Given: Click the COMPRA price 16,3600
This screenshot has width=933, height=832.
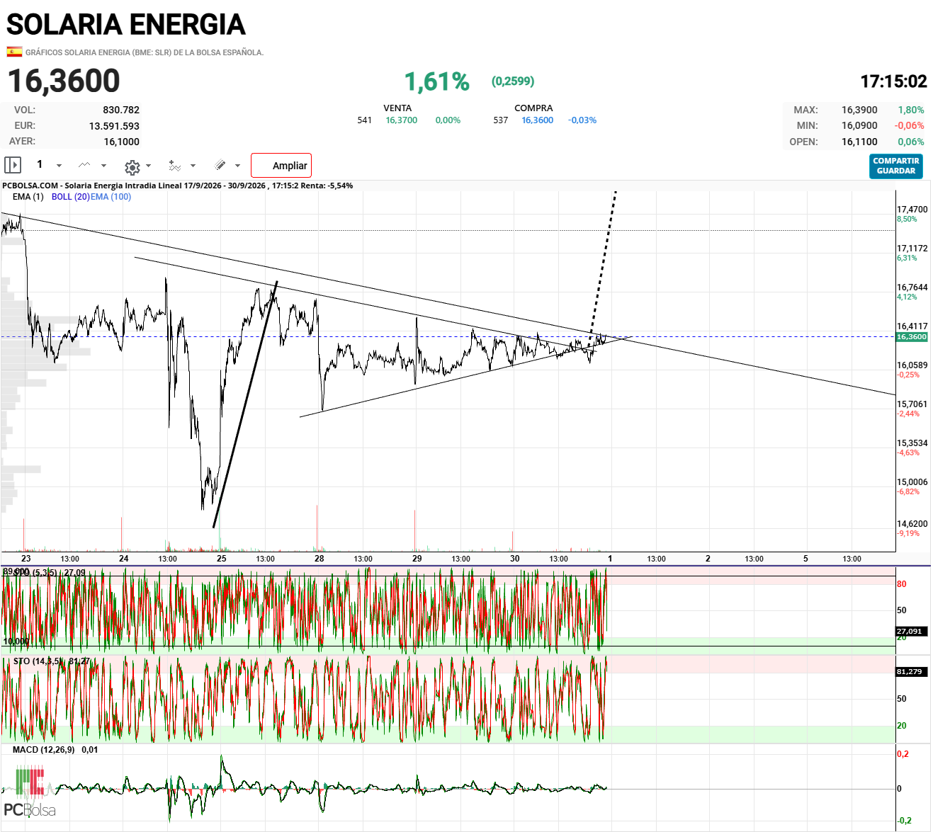Looking at the screenshot, I should coord(538,120).
